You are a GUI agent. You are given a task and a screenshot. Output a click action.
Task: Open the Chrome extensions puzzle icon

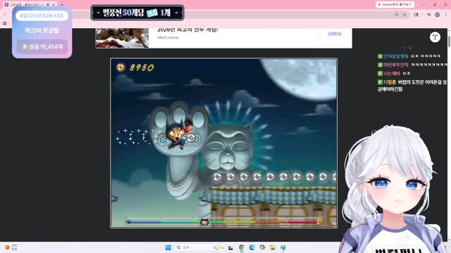point(416,15)
